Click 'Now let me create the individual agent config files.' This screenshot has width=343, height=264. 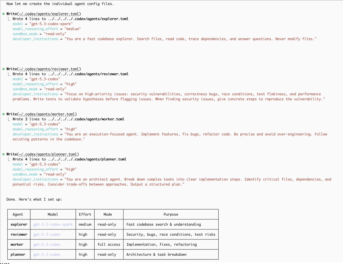coord(60,4)
